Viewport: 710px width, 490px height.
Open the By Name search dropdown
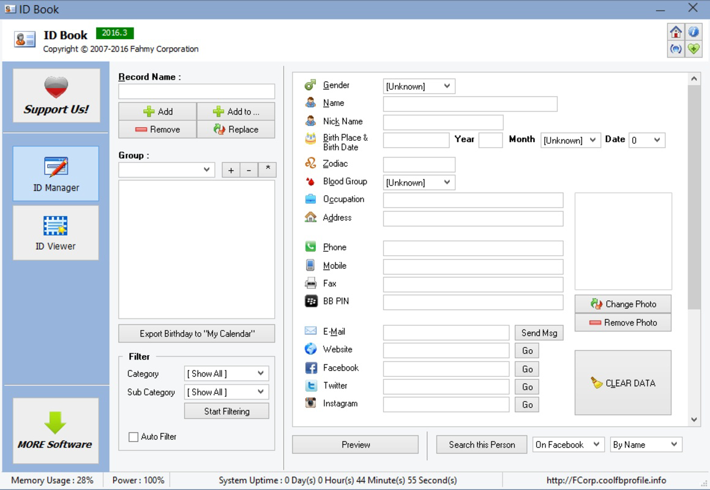pos(646,445)
